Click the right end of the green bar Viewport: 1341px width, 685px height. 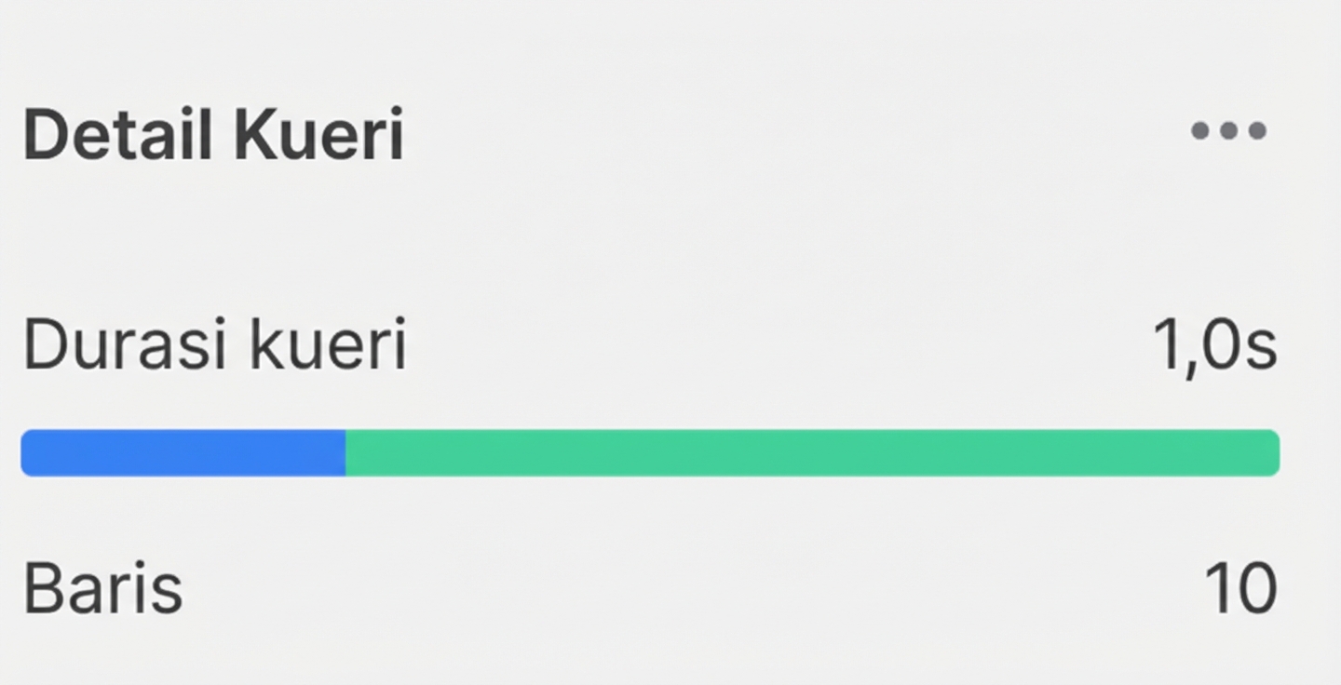(1271, 453)
